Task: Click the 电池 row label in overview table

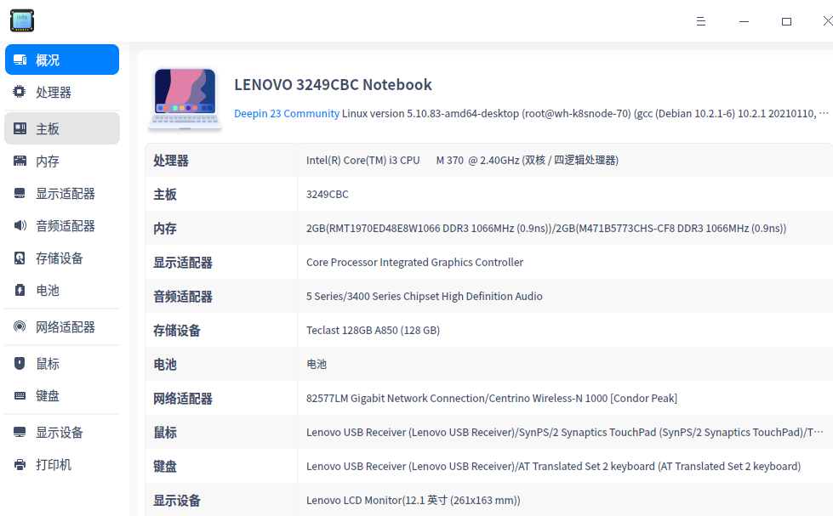Action: click(x=165, y=364)
